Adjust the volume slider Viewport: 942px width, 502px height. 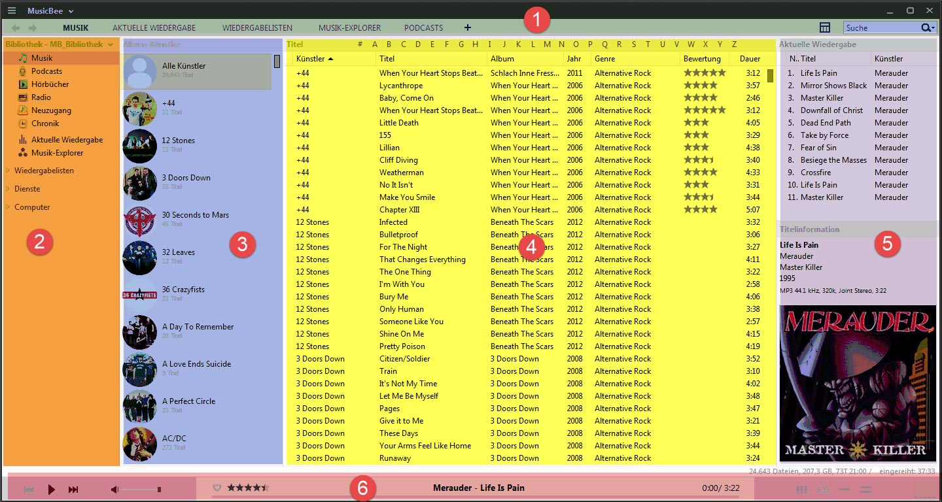point(141,490)
